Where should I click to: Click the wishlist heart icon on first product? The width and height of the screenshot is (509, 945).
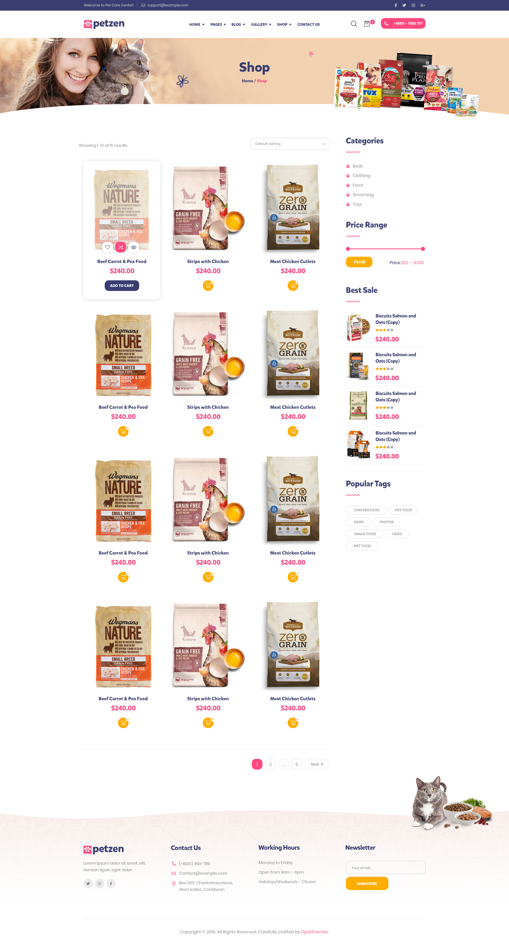107,247
